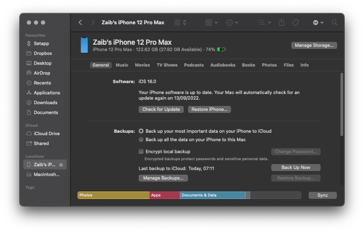364x232 pixels.
Task: Click the battery charging indicator
Action: tap(221, 49)
